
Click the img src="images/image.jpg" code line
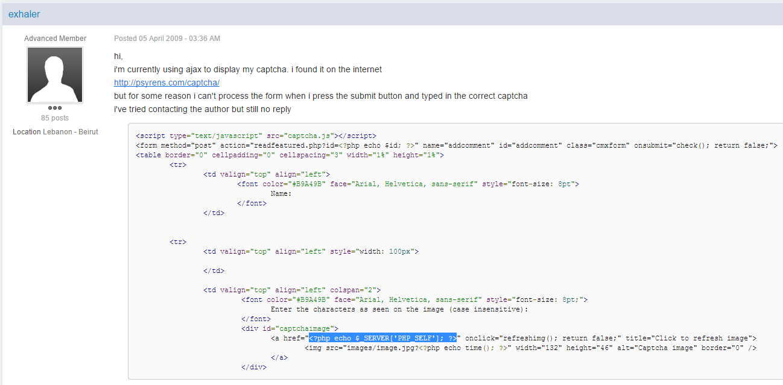531,348
